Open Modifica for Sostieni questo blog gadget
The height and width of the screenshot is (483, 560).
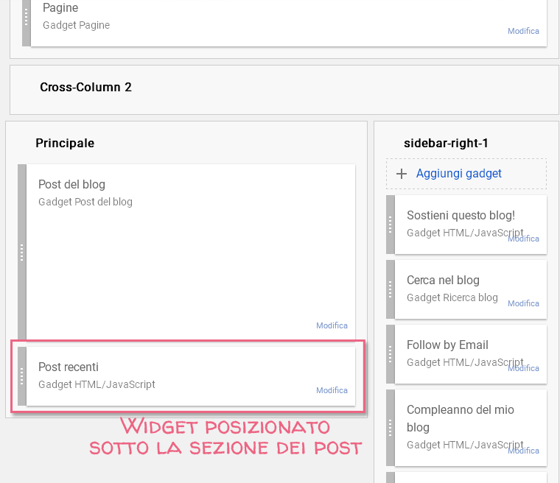pyautogui.click(x=524, y=239)
